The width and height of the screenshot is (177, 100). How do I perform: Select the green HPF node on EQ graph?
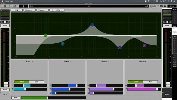click(x=45, y=35)
